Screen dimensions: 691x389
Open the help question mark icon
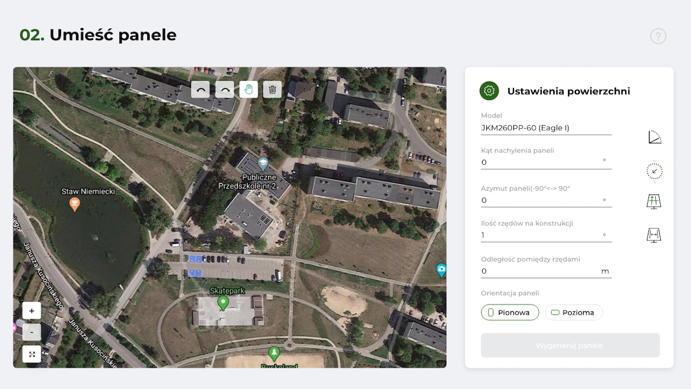(658, 36)
